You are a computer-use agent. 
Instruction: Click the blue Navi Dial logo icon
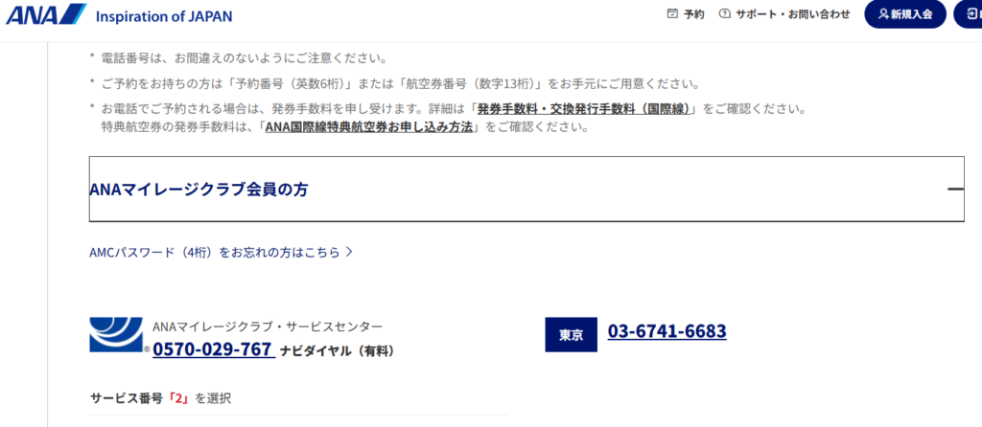[116, 334]
